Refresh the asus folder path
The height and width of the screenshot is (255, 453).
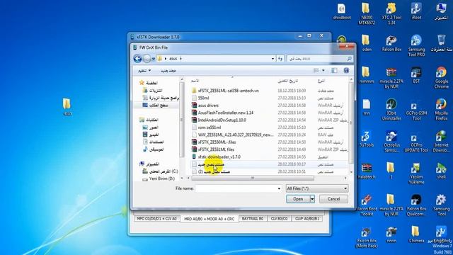point(280,59)
